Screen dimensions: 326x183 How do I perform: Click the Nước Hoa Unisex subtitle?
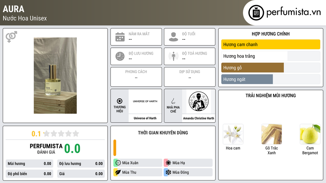coord(25,18)
